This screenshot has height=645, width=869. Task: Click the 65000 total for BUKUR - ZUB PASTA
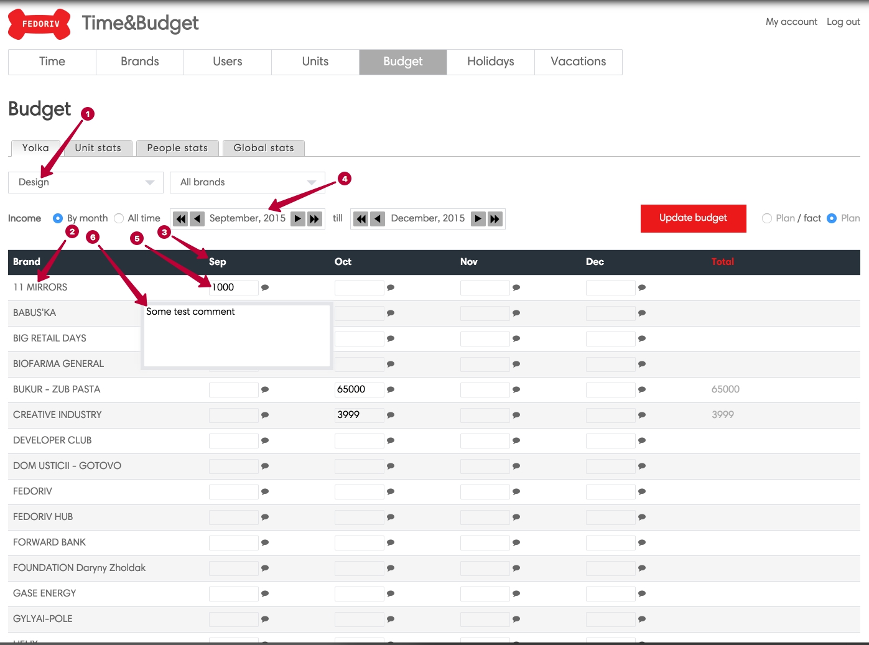[x=725, y=389]
